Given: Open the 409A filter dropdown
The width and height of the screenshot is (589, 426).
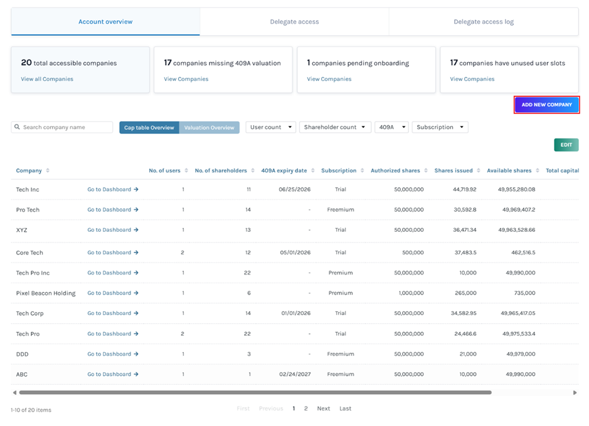Looking at the screenshot, I should pos(391,127).
